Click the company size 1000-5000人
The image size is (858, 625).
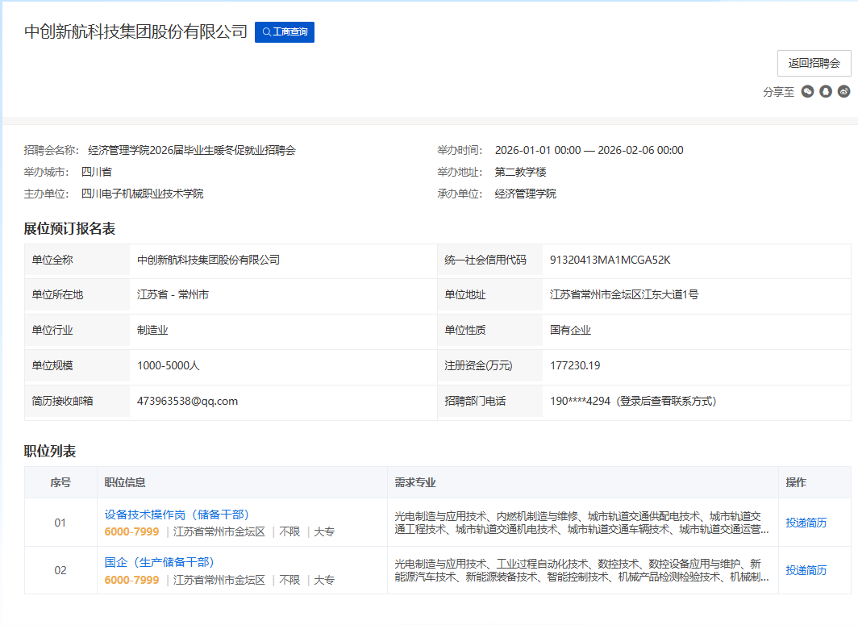(168, 365)
